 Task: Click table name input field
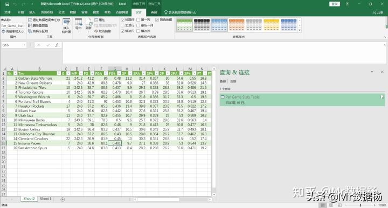tap(12, 25)
